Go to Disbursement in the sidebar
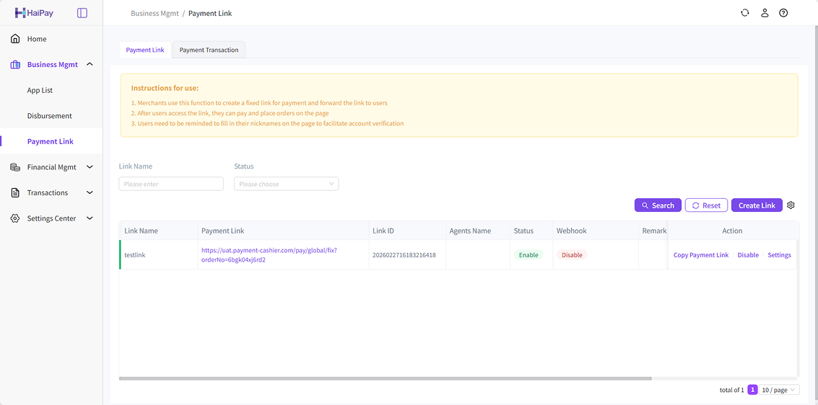This screenshot has height=405, width=818. (49, 116)
